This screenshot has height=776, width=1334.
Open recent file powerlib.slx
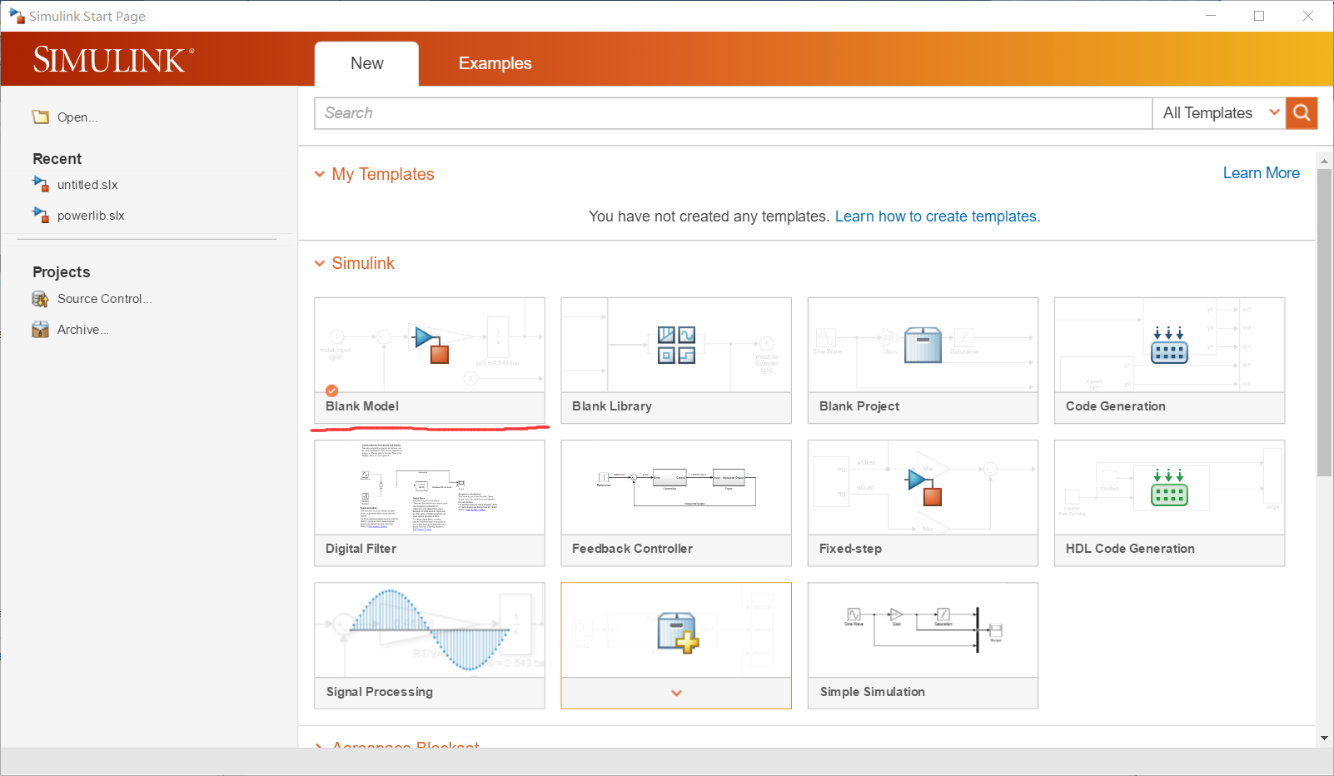[91, 216]
